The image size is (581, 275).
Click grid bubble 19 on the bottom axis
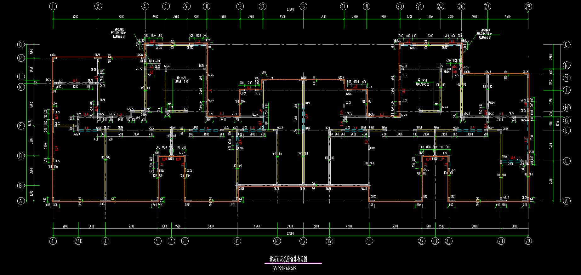point(369,241)
